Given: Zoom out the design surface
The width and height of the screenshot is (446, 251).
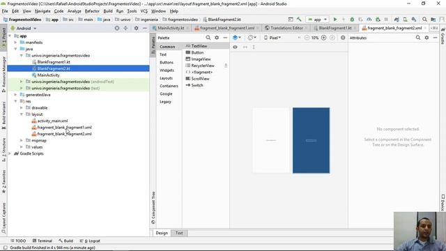Looking at the screenshot, I should click(x=307, y=38).
